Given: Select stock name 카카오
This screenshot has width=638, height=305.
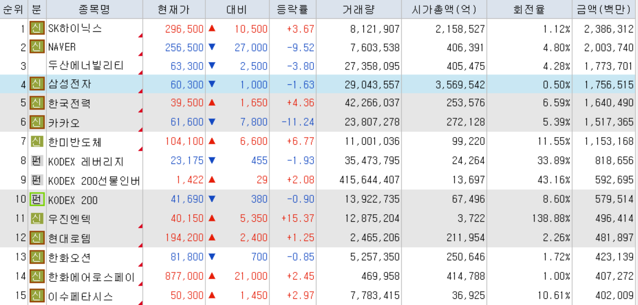Looking at the screenshot, I should click(64, 122).
